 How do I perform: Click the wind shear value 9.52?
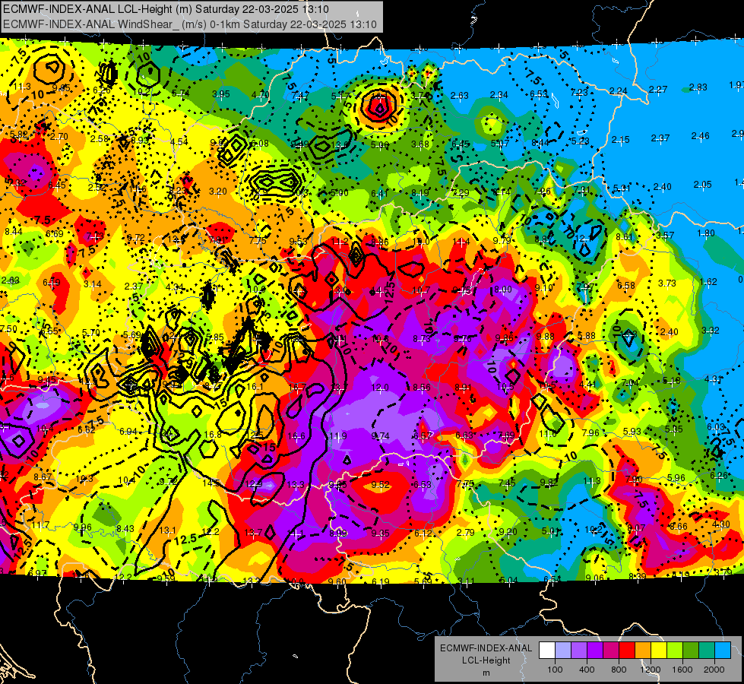pos(380,485)
